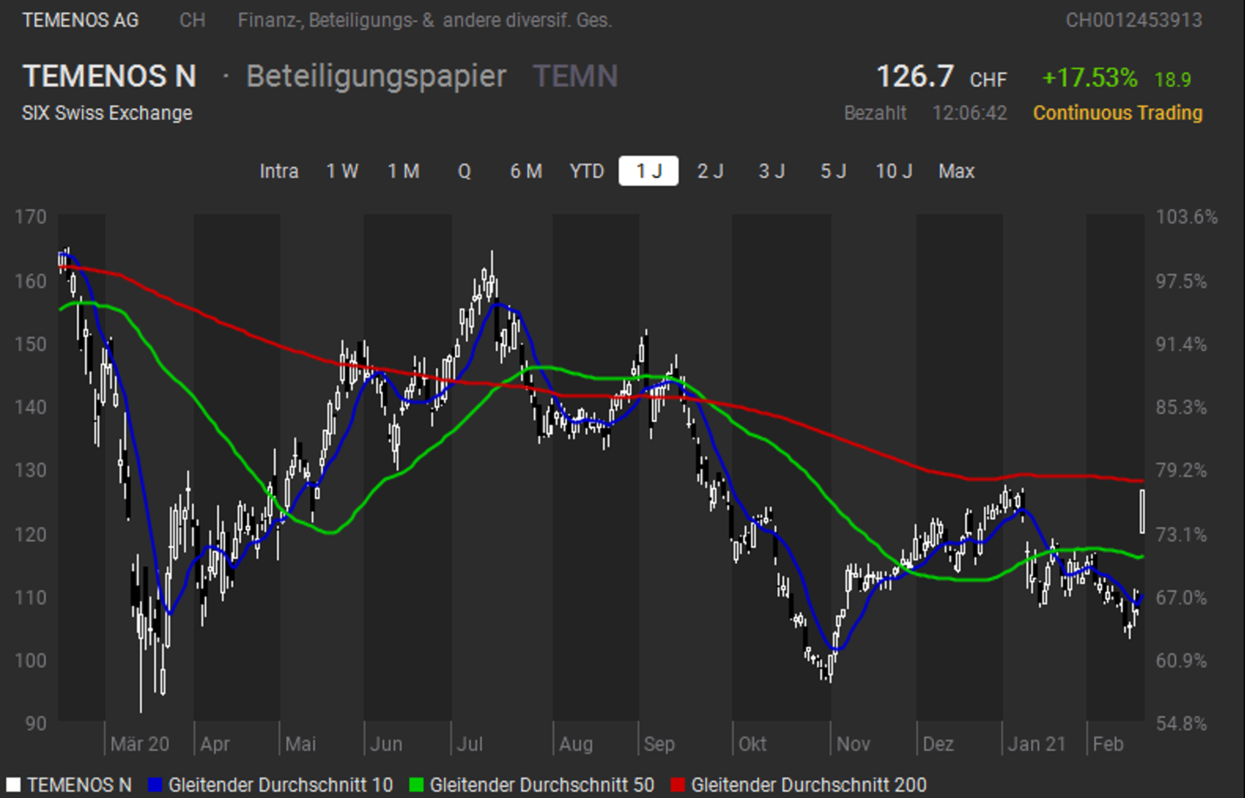Switch chart to 3 J range
This screenshot has width=1245, height=798.
click(772, 171)
